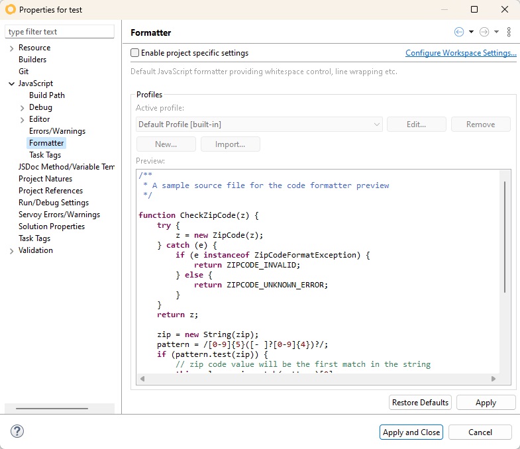The image size is (520, 449).
Task: Click the type filter text field
Action: [x=60, y=32]
